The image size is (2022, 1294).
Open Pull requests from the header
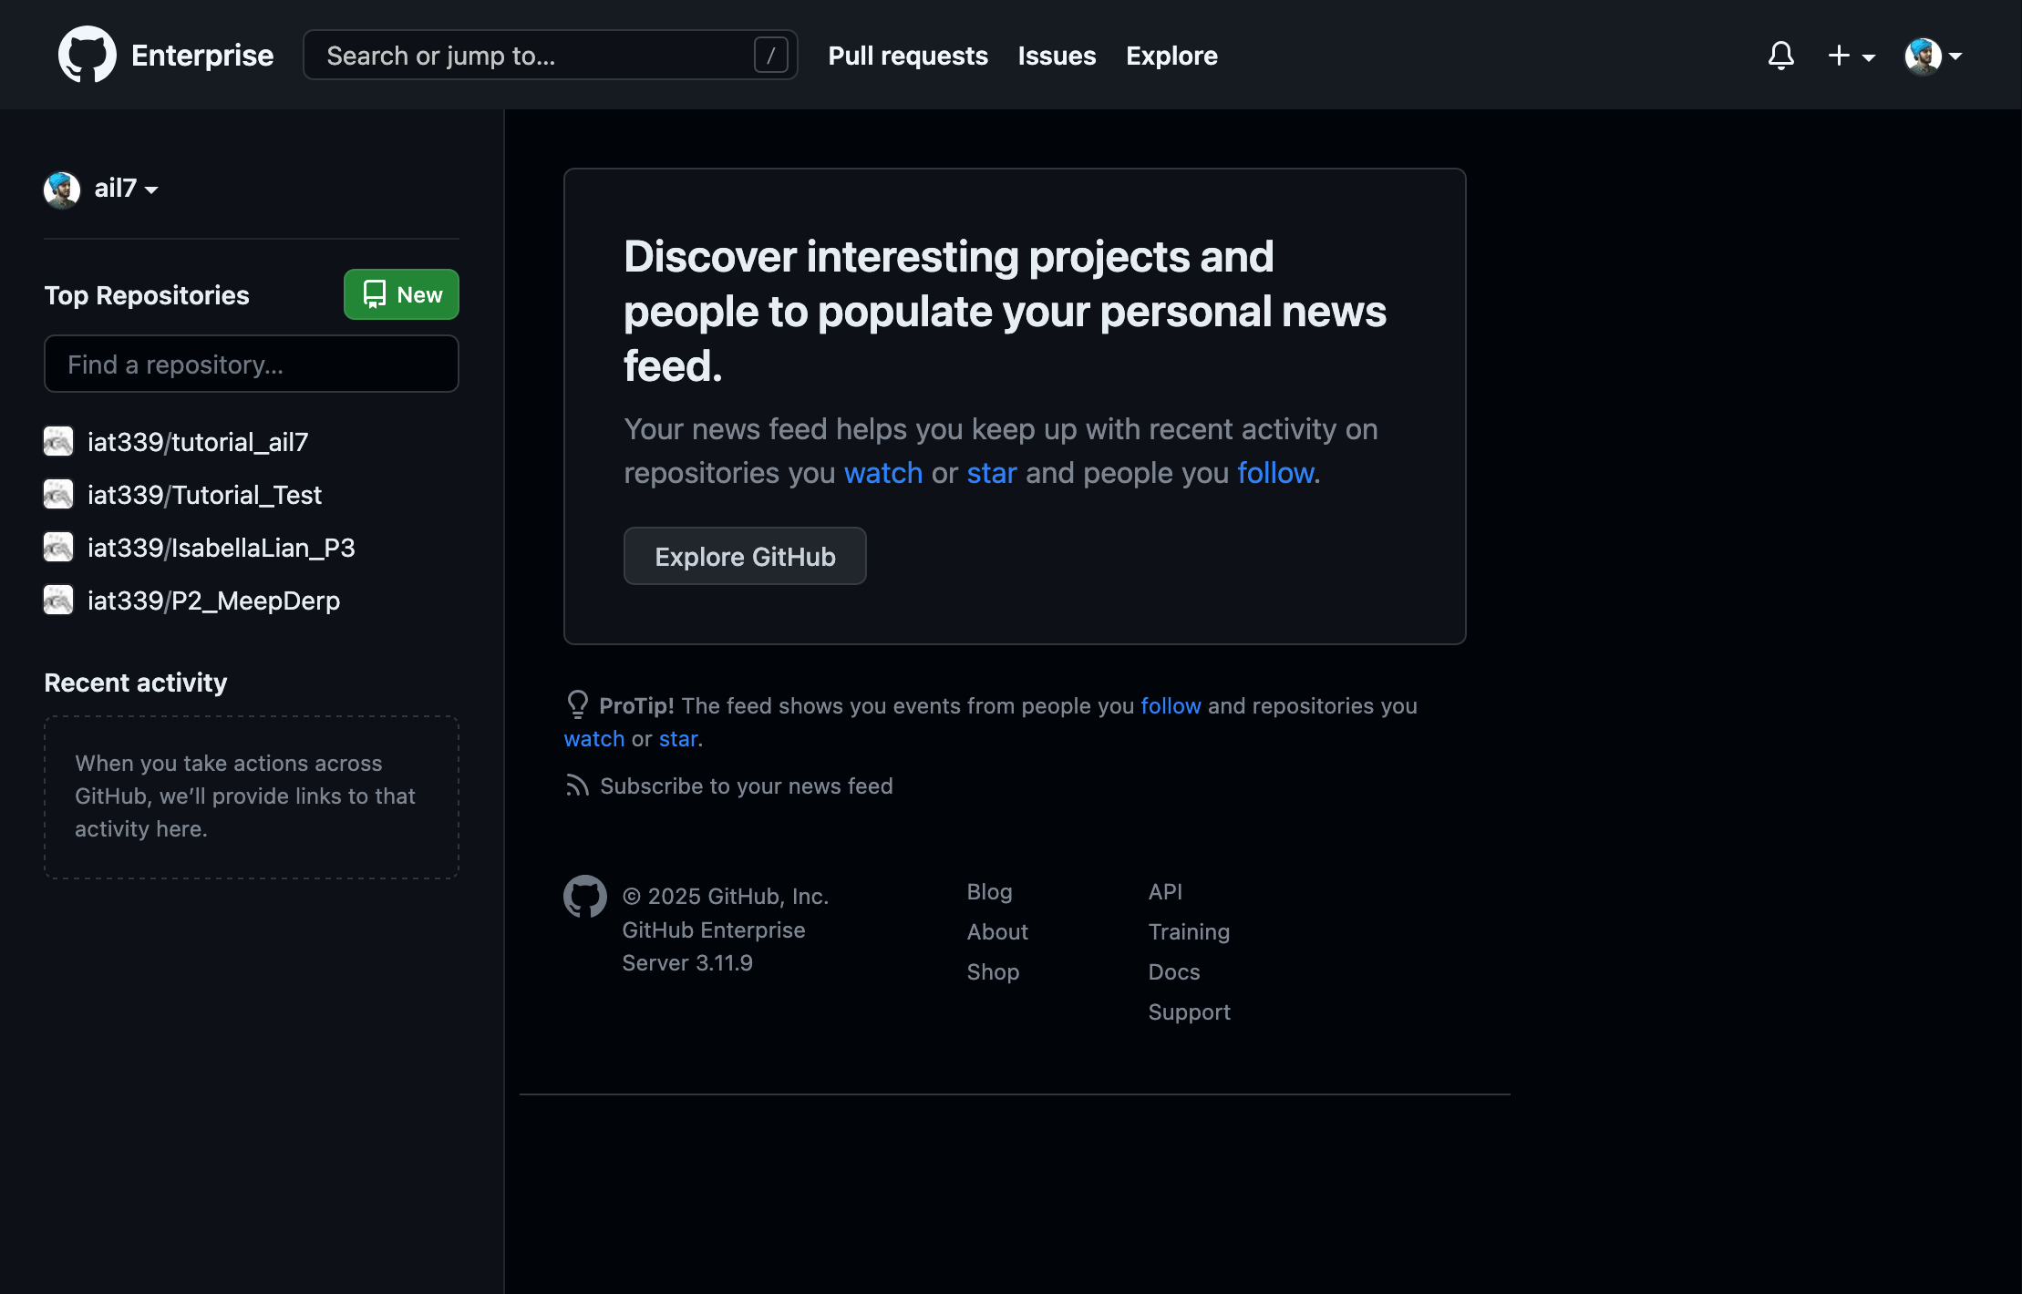click(907, 56)
